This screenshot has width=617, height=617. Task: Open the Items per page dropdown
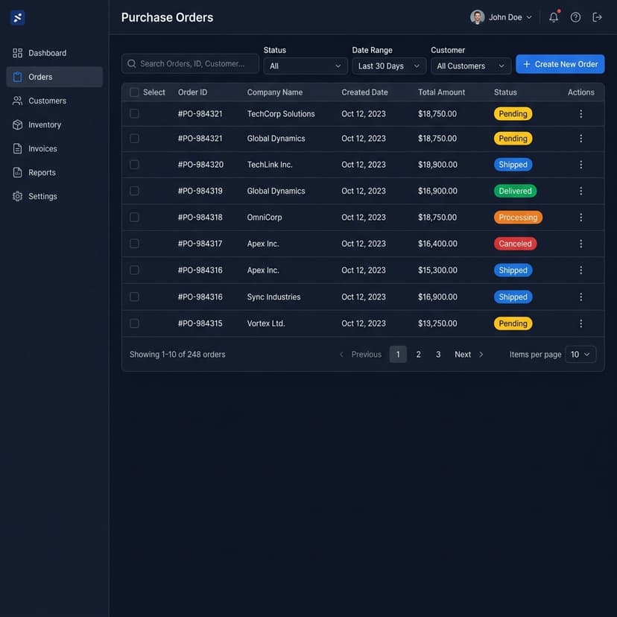point(580,355)
